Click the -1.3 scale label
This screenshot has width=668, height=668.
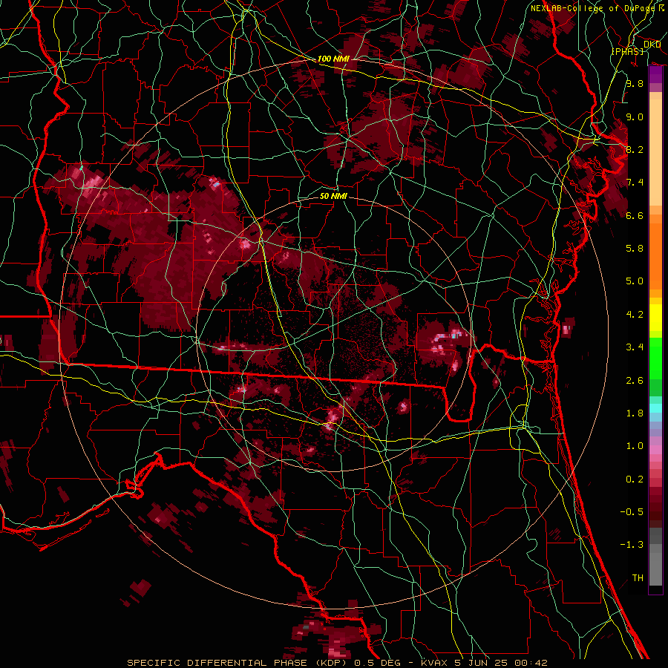point(632,545)
